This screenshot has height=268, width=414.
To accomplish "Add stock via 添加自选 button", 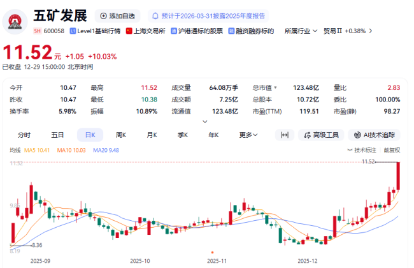I will point(117,16).
